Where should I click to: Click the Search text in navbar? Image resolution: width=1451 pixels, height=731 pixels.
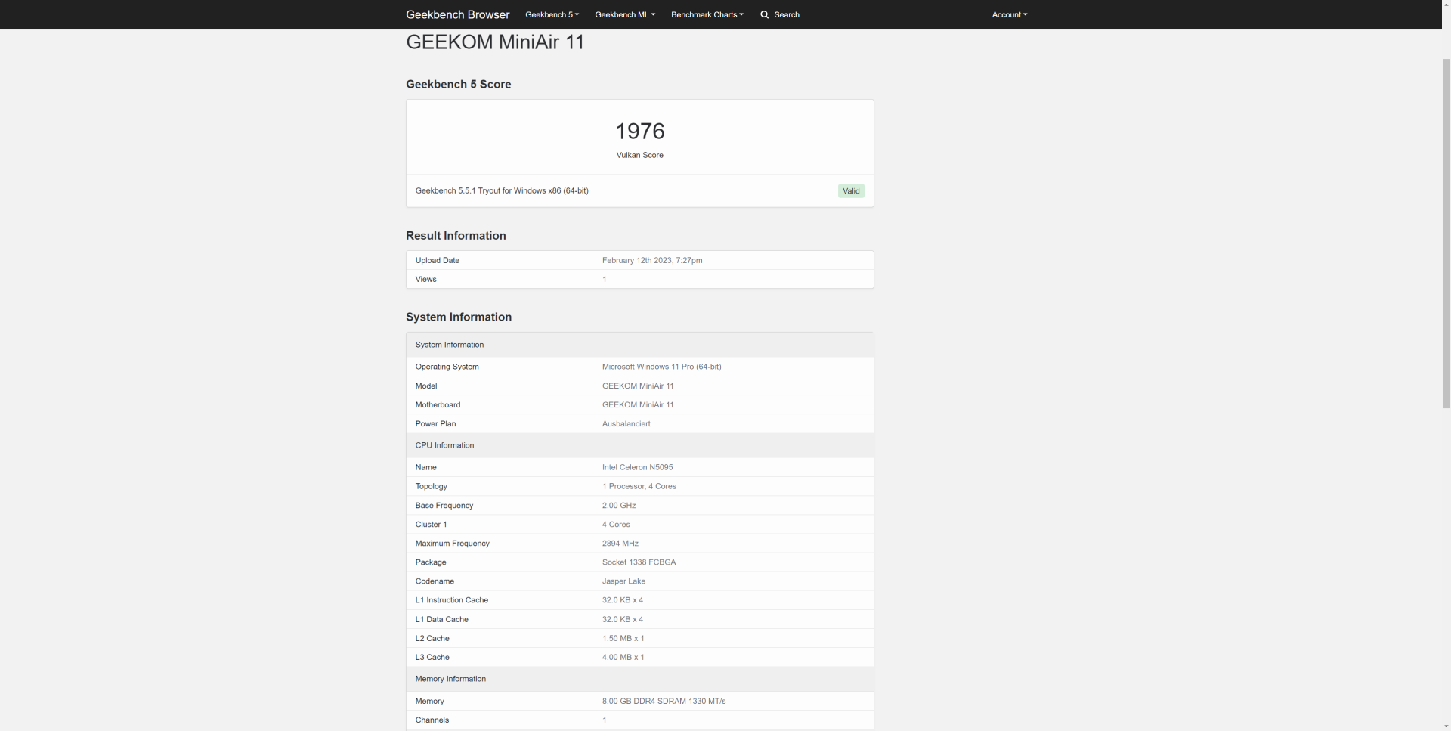(787, 14)
